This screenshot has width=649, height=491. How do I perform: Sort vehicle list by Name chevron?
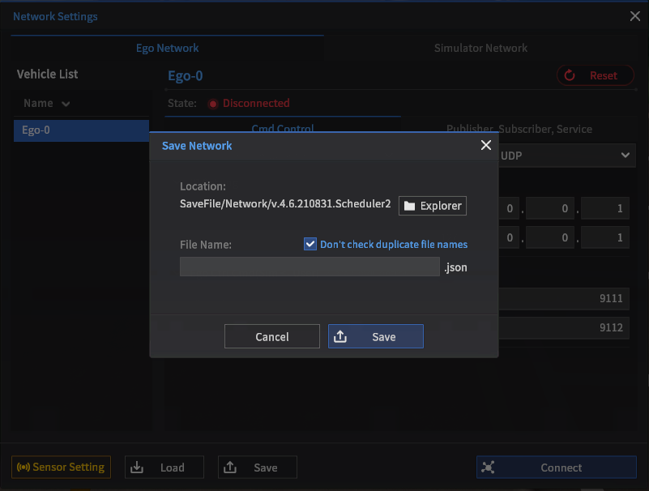(66, 104)
